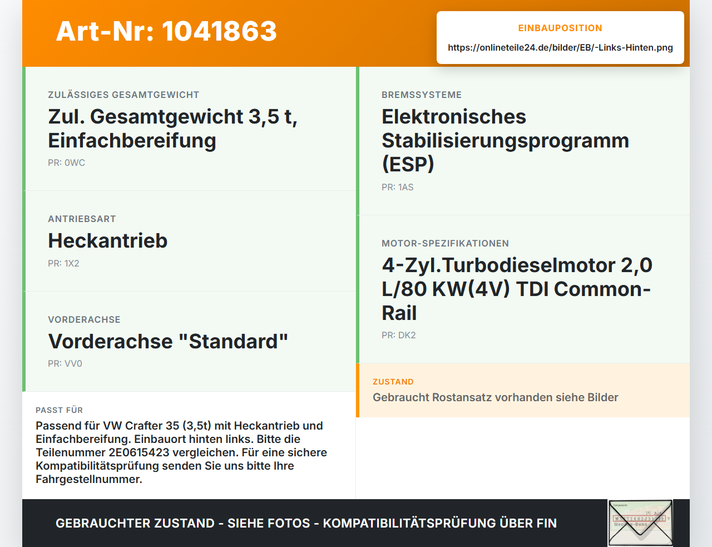Click the GEBRAUCHTER ZUSTAND footer banner text
Viewport: 712px width, 547px height.
click(306, 523)
